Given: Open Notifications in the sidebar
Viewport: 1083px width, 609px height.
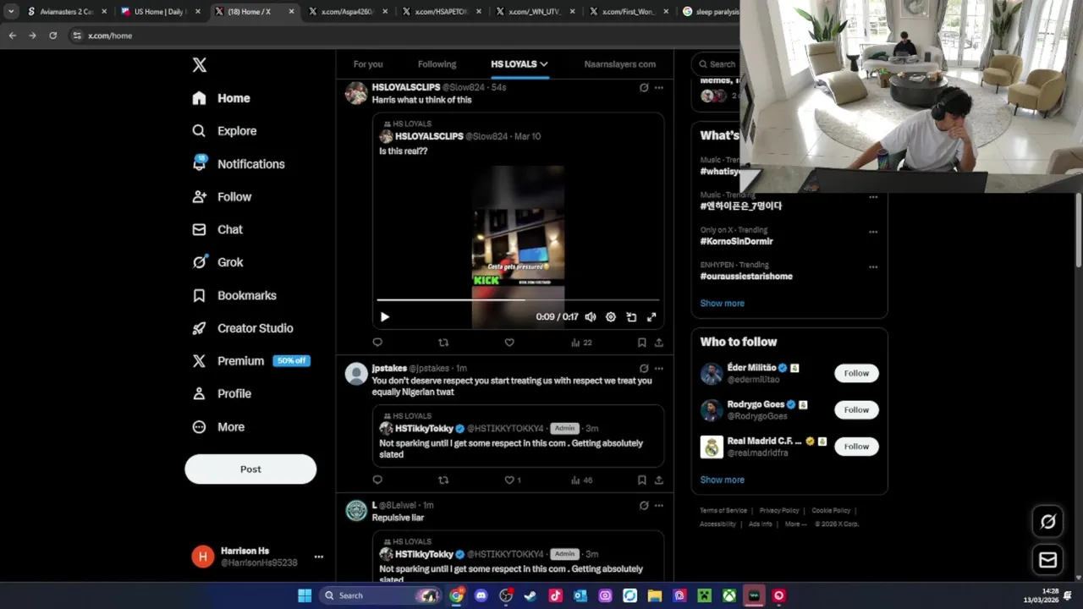Looking at the screenshot, I should pyautogui.click(x=238, y=164).
